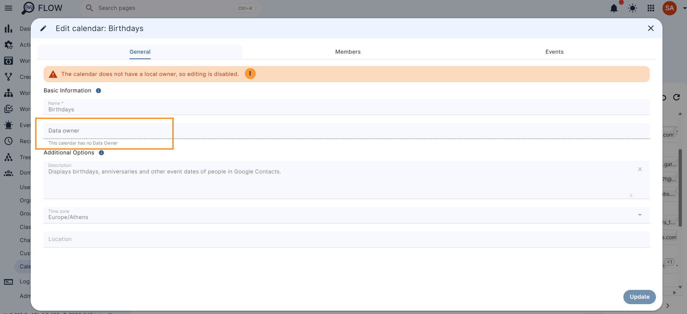
Task: Close the Edit calendar dialog
Action: point(651,28)
